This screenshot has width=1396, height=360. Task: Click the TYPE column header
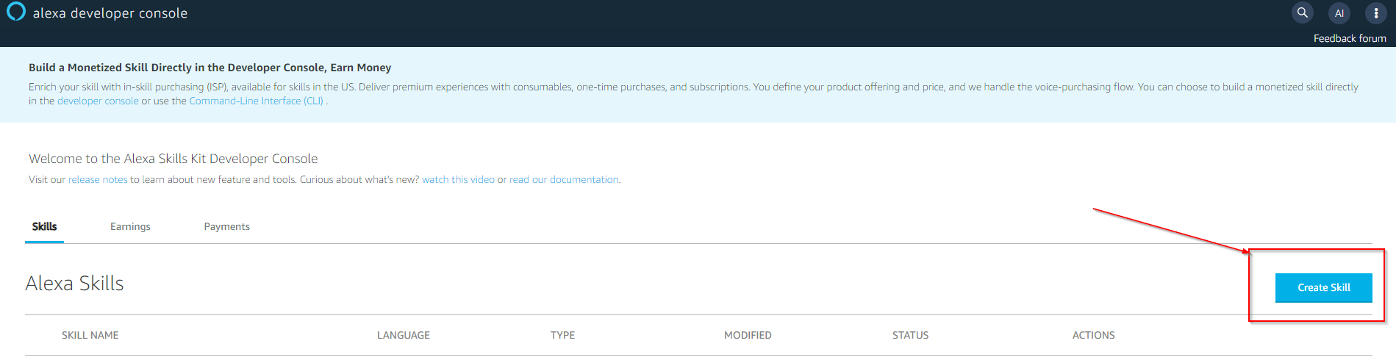pos(562,335)
